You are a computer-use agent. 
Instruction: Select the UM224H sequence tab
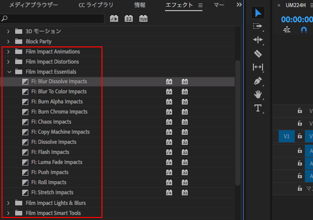[x=295, y=5]
